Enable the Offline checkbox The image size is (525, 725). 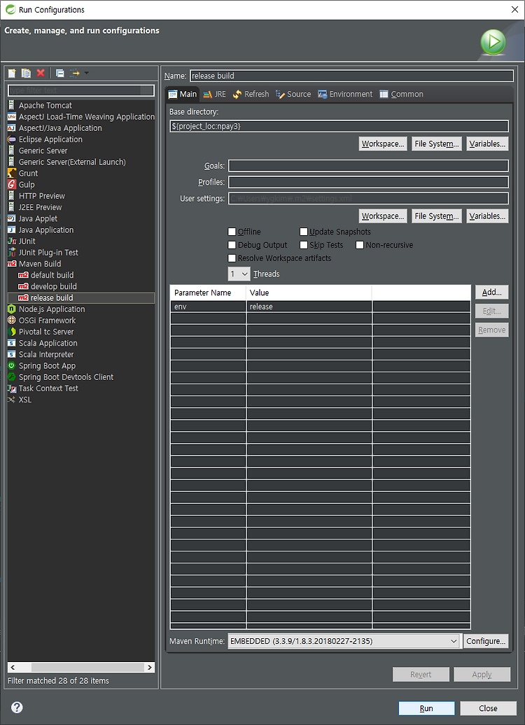point(232,232)
